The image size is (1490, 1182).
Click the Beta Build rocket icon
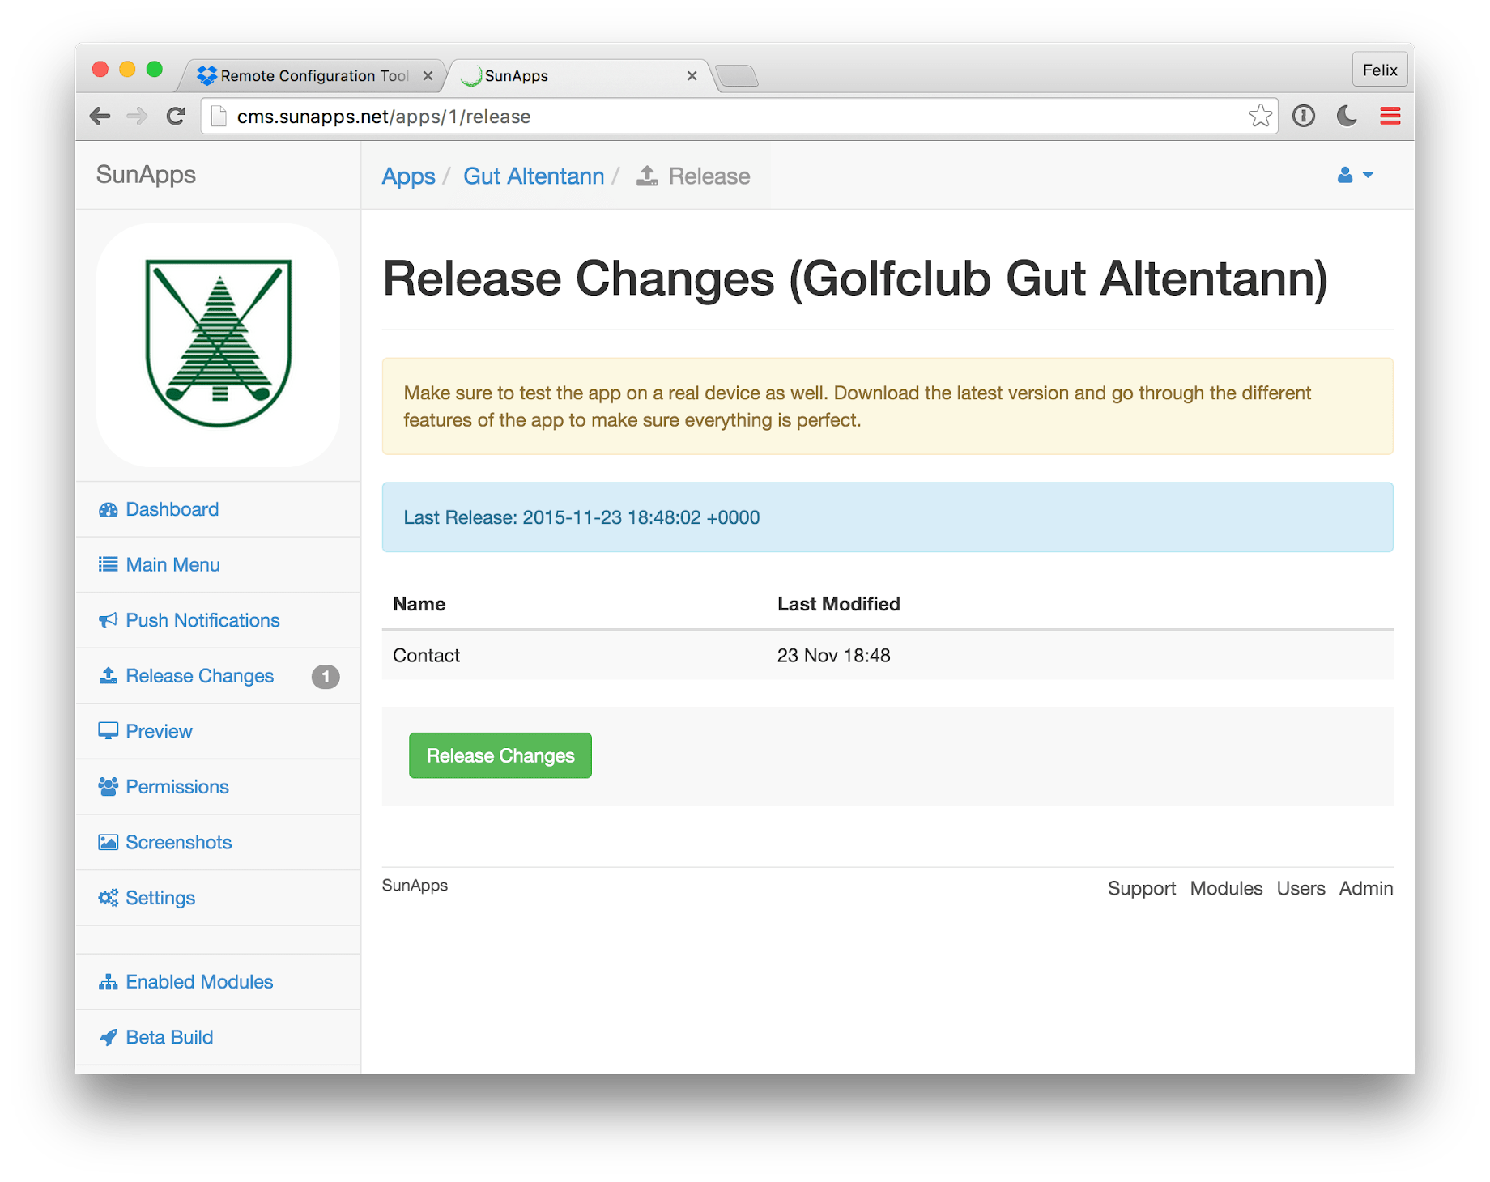pyautogui.click(x=108, y=1037)
